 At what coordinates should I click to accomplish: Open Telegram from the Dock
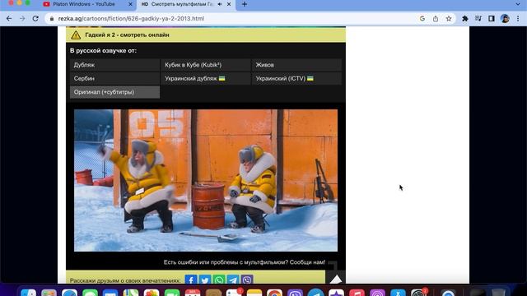click(316, 293)
